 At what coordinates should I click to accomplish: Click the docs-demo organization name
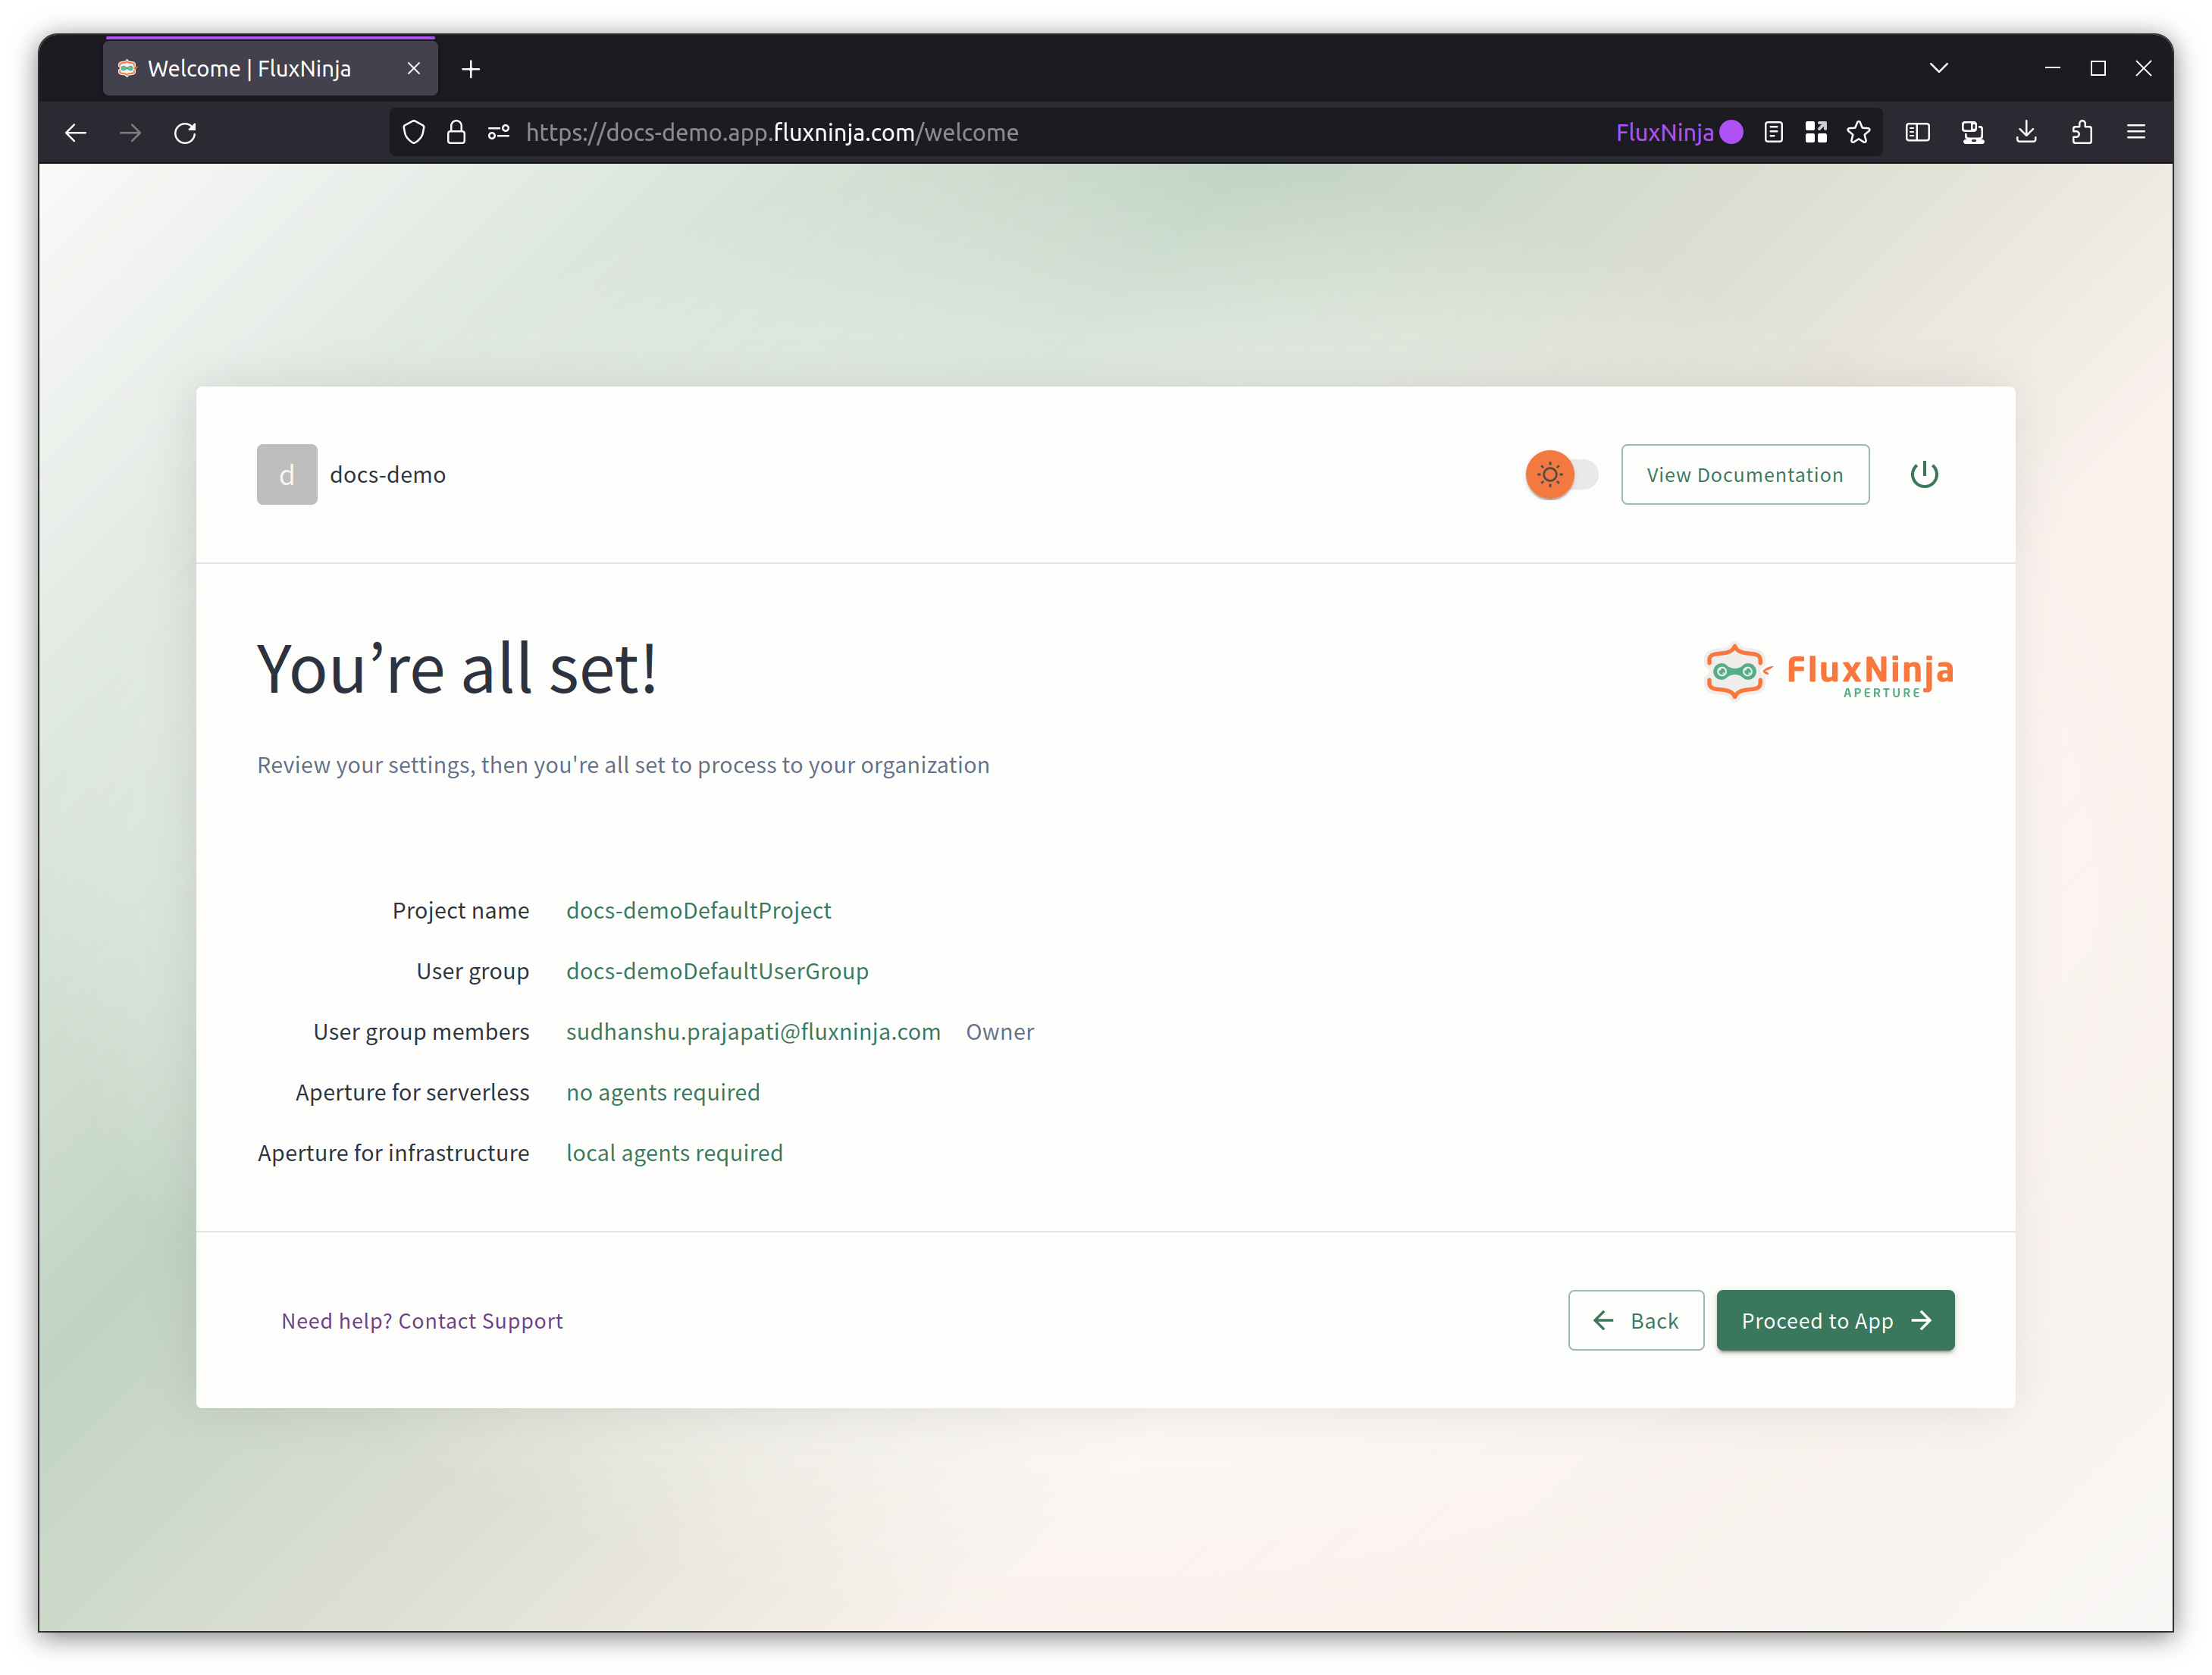388,475
